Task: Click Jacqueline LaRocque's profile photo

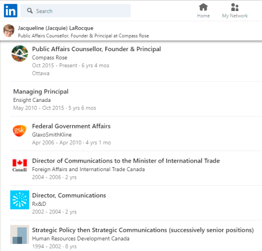Action: tap(9, 31)
